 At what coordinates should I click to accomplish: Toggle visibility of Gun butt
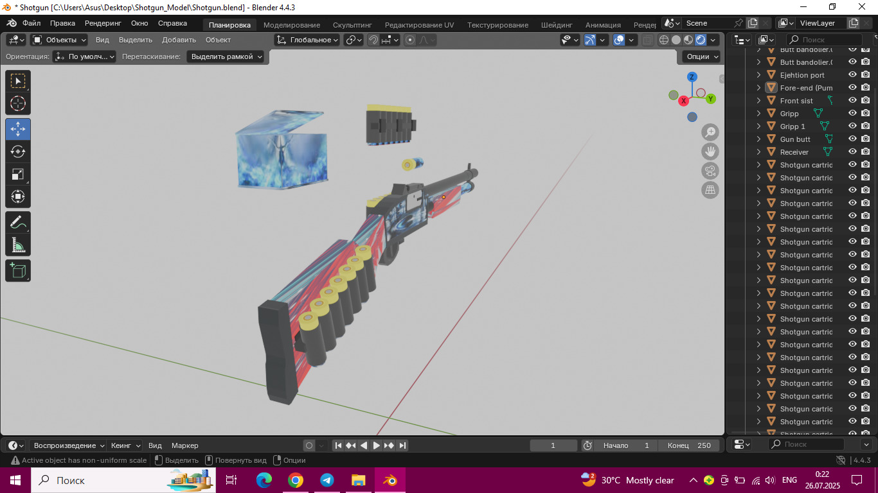pyautogui.click(x=853, y=139)
